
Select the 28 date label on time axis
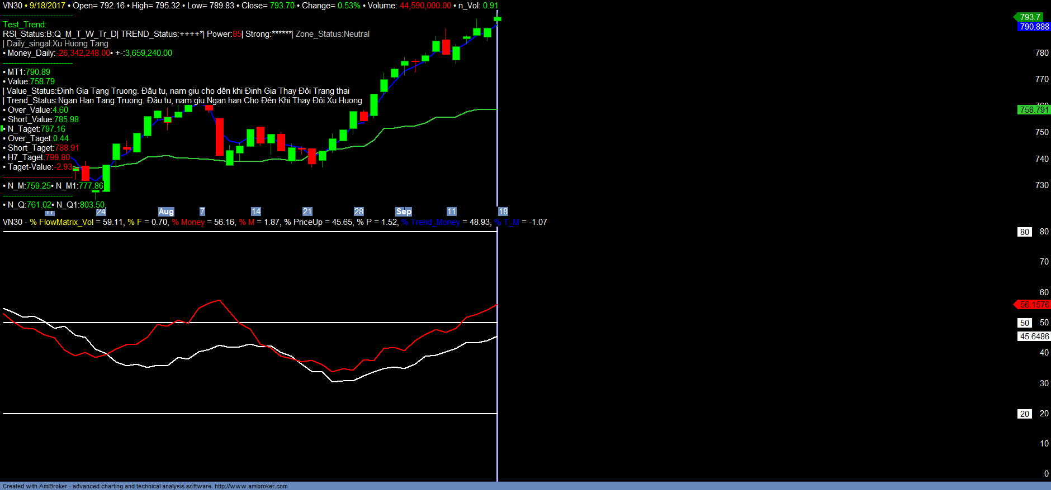pos(359,212)
